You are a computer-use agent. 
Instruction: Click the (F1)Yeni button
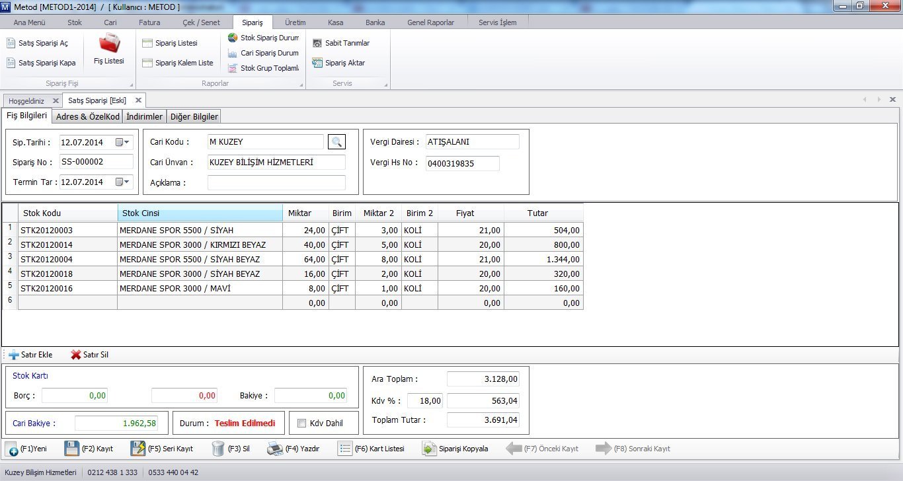coord(26,449)
